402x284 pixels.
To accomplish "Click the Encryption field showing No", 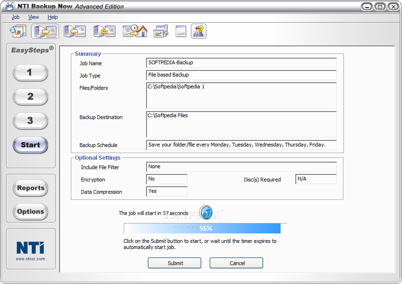I will [x=167, y=179].
